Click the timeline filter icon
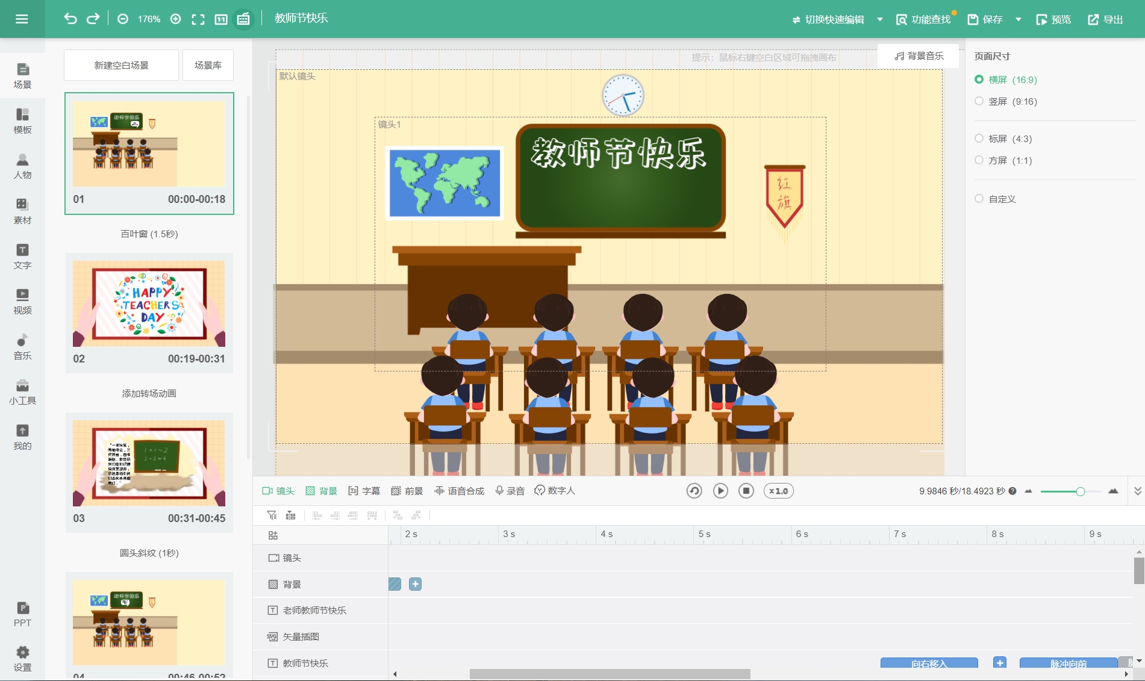Image resolution: width=1145 pixels, height=681 pixels. click(272, 515)
